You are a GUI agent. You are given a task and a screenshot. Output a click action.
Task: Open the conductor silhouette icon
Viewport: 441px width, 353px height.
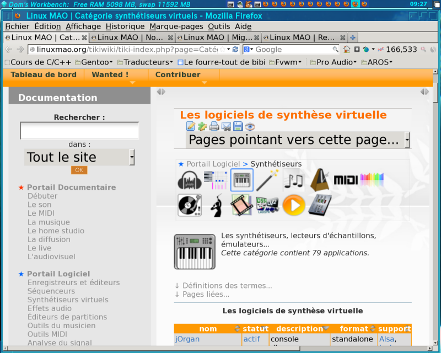216,206
